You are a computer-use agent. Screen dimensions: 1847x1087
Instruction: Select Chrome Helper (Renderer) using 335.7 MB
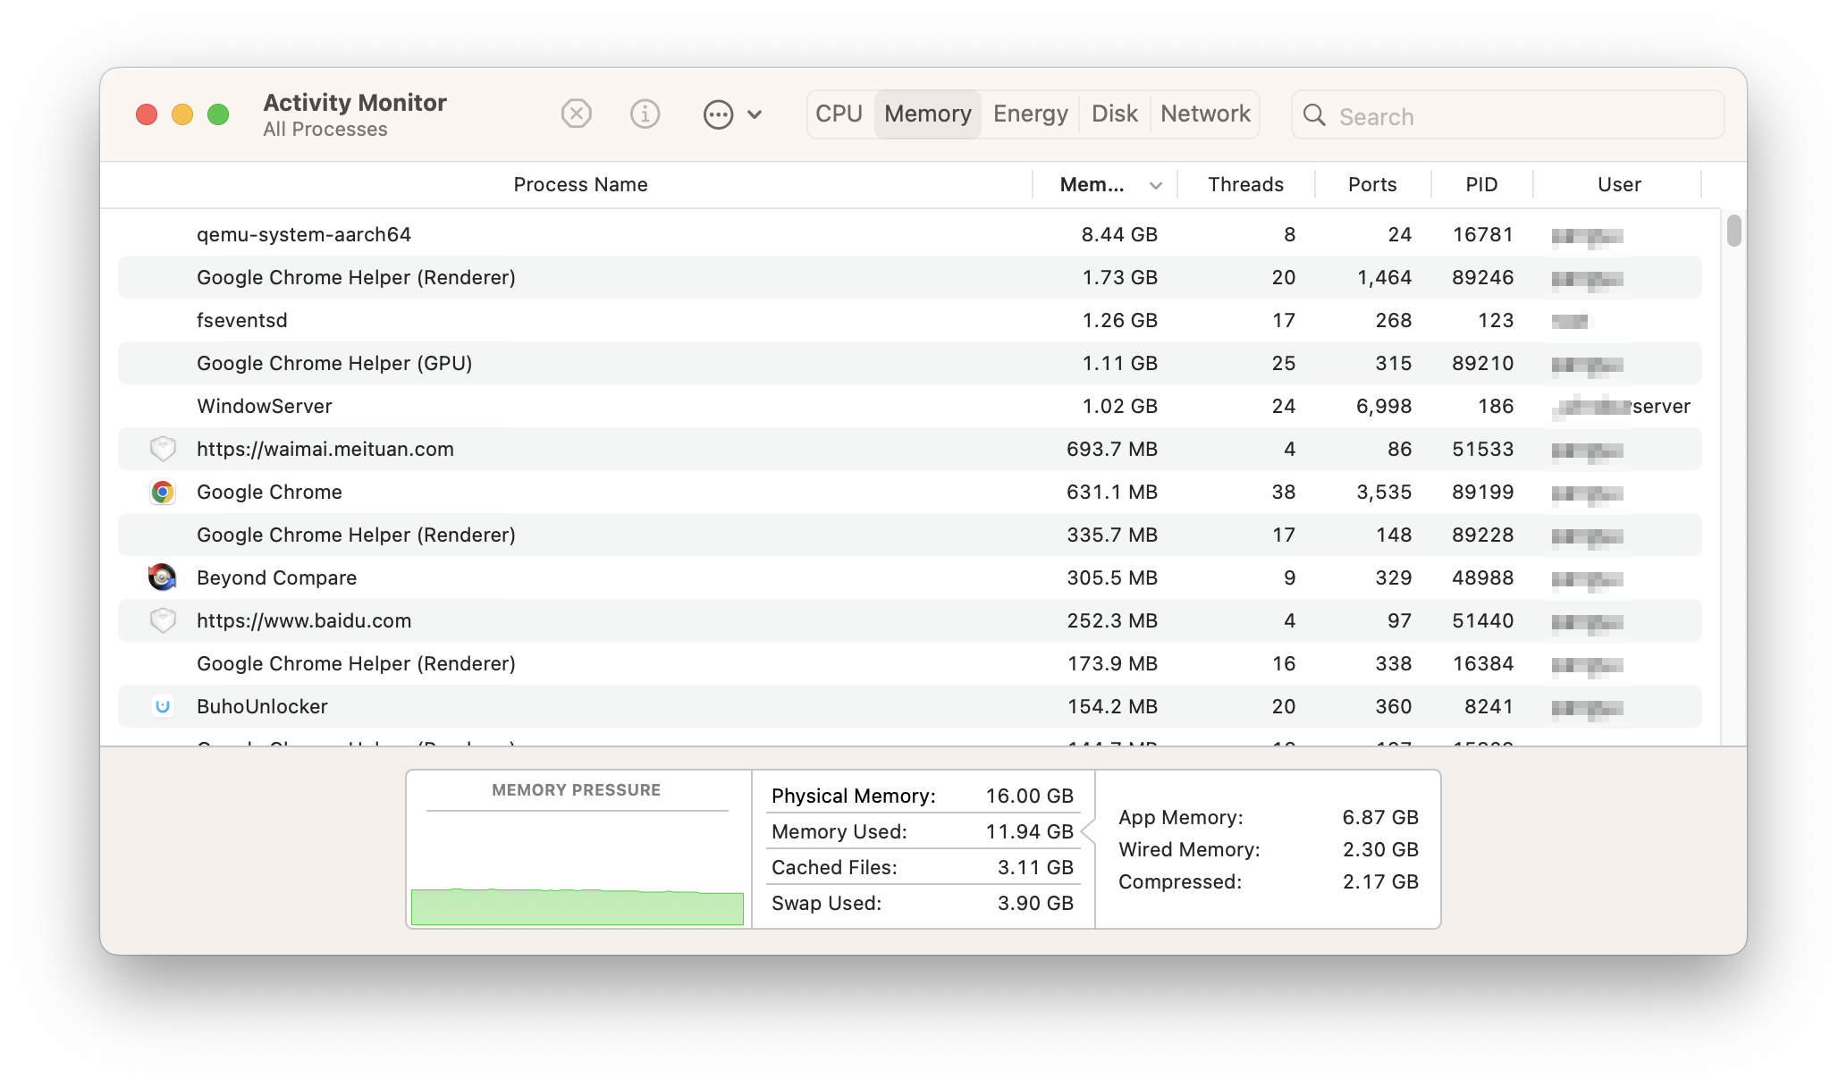pos(909,535)
